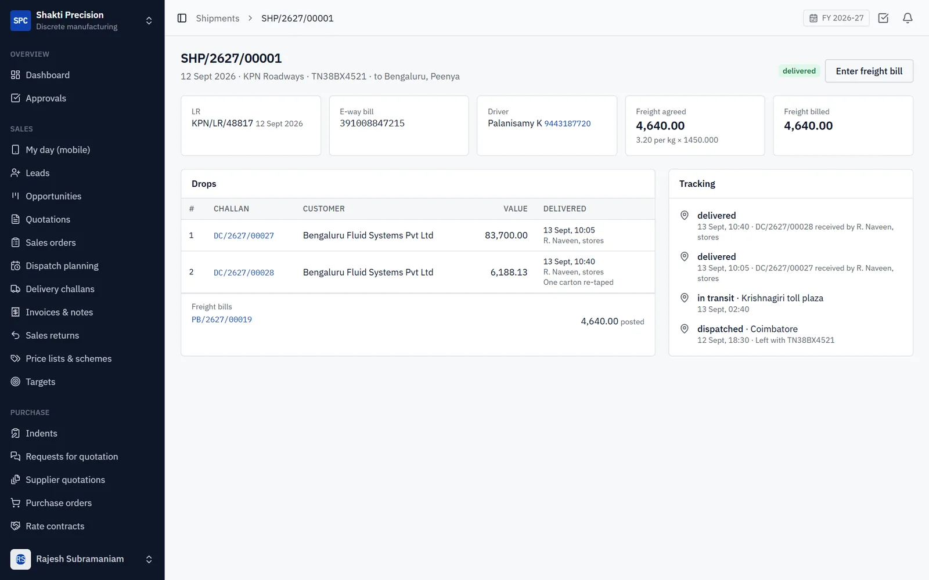Click the Delivery challans truck icon
Screen dimensions: 929x580
[16, 289]
